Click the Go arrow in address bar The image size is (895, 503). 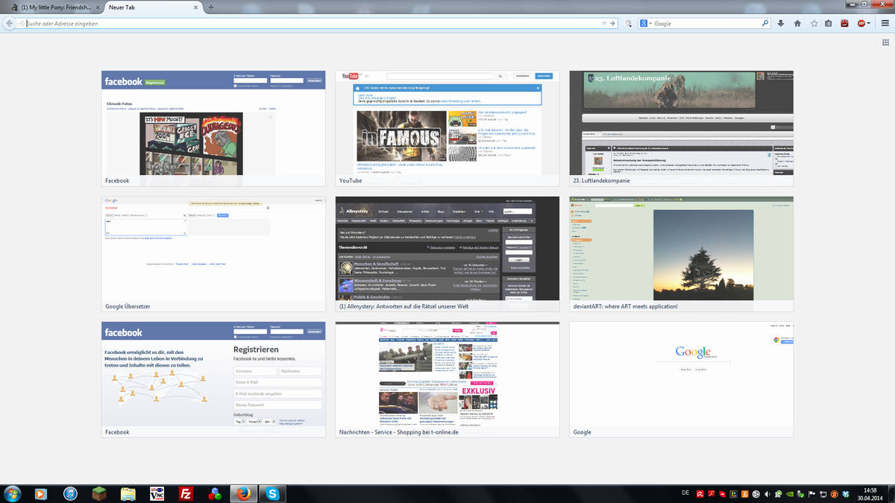tap(612, 23)
